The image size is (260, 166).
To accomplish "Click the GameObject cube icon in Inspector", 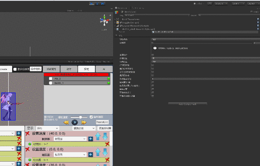I will (x=117, y=12).
